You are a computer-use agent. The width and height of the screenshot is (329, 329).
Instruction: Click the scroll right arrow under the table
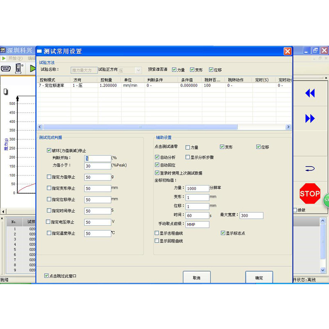click(x=288, y=127)
